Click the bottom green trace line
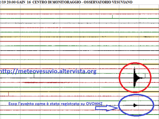159x119 pixels. [x=79, y=115]
